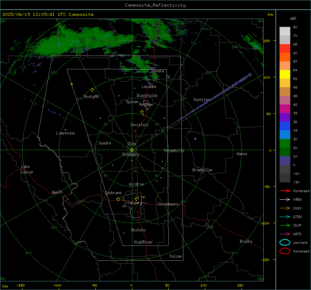Click the red forecast arrow in legend
This screenshot has width=311, height=290.
click(285, 191)
